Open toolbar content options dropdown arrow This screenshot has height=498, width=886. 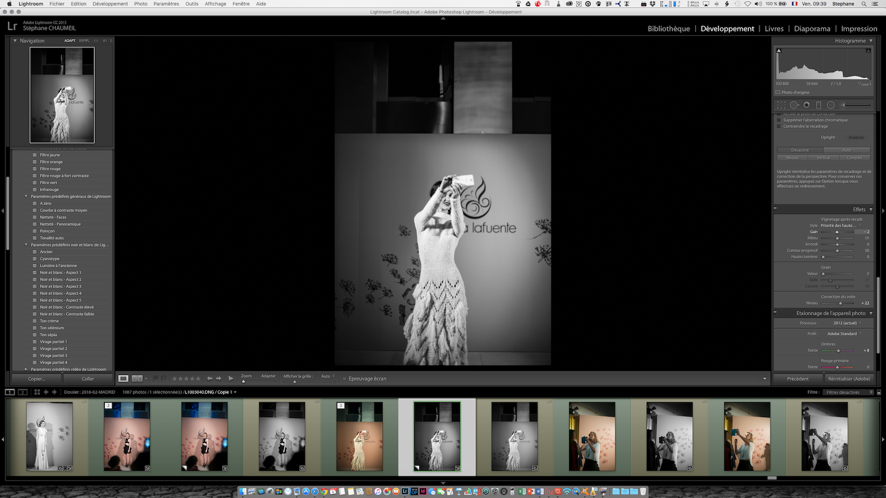[764, 379]
